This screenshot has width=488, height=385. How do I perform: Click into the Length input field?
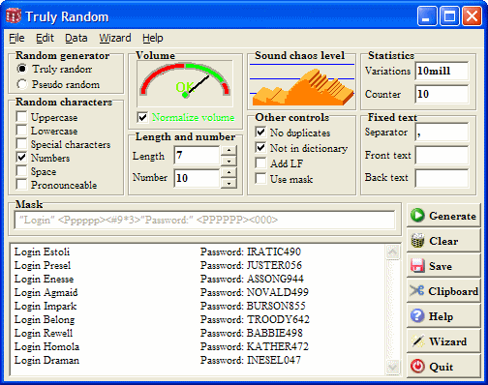[x=198, y=156]
